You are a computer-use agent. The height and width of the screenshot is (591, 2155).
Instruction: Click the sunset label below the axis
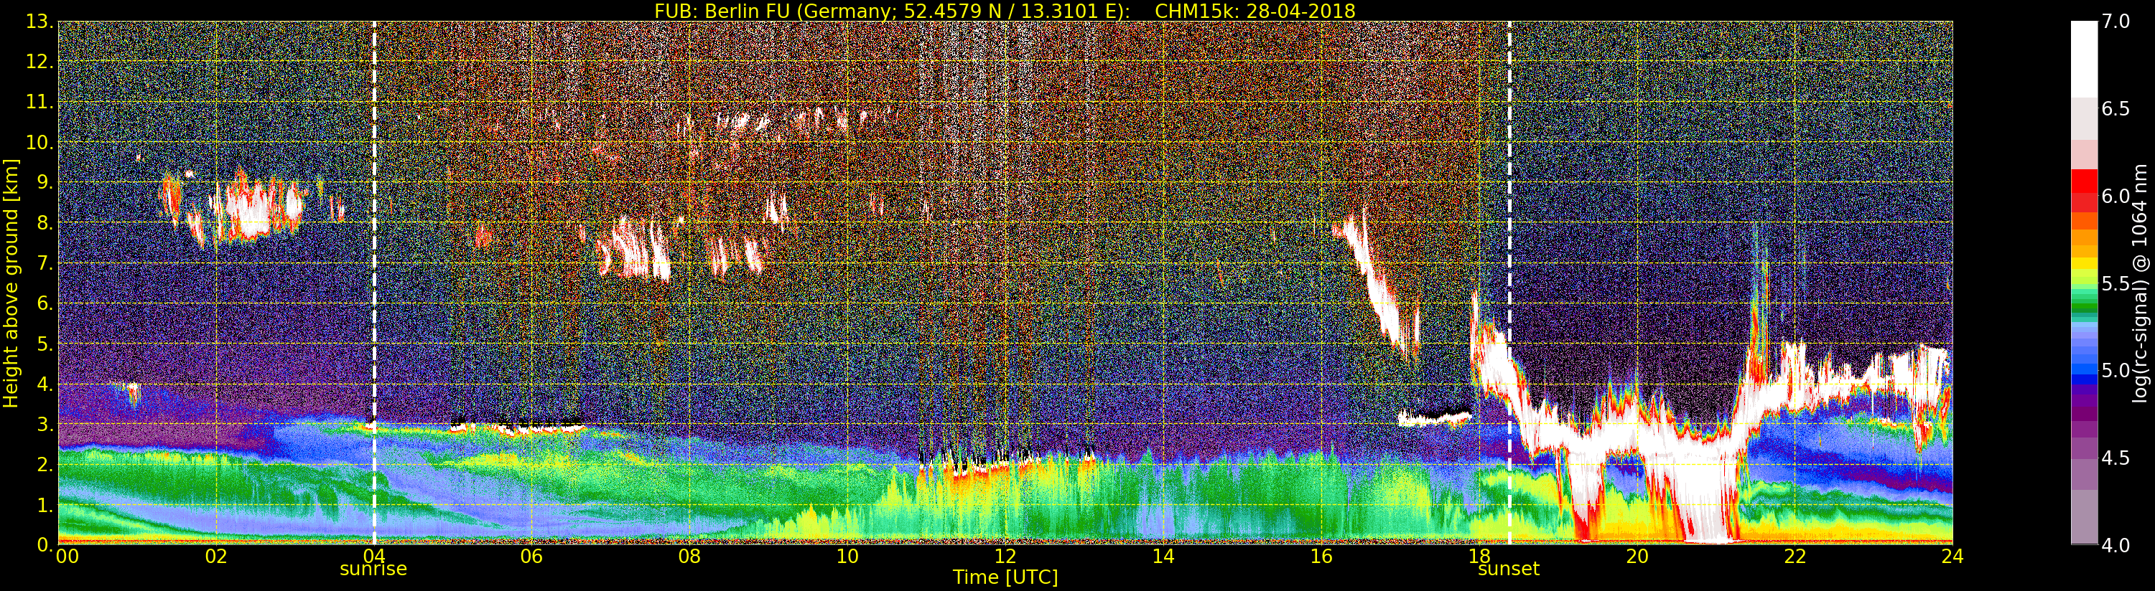1508,569
